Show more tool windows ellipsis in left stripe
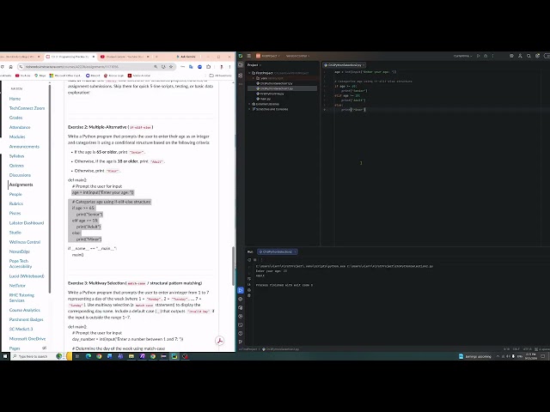The width and height of the screenshot is (550, 412). pos(241,84)
